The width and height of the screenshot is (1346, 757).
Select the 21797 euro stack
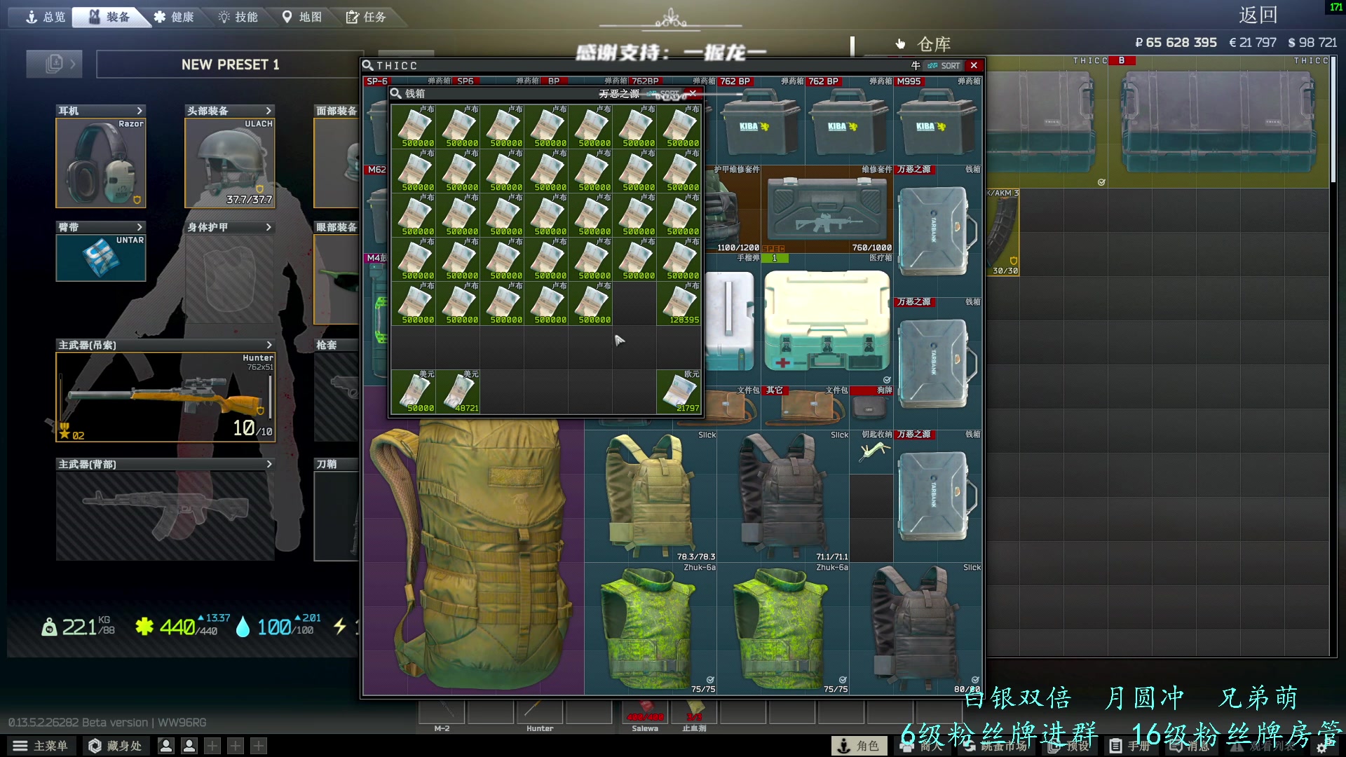[x=679, y=391]
